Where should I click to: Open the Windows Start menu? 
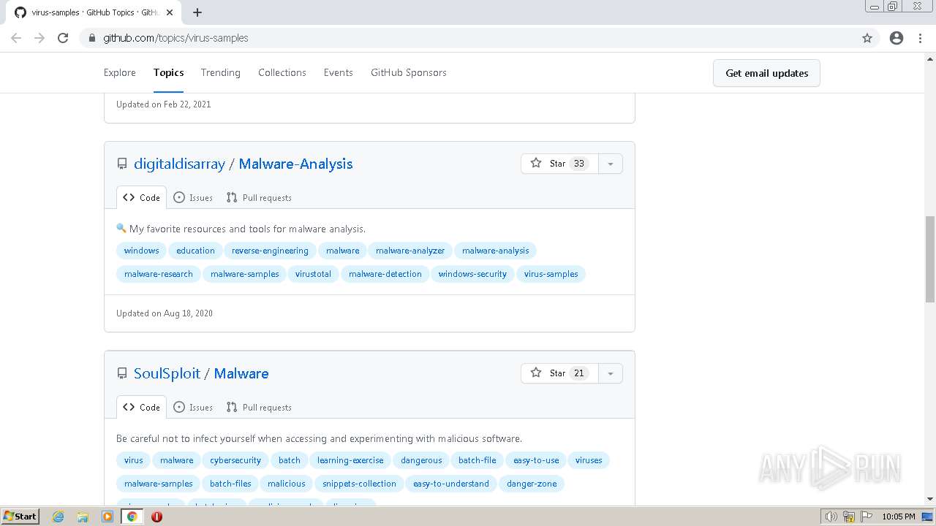tap(20, 517)
